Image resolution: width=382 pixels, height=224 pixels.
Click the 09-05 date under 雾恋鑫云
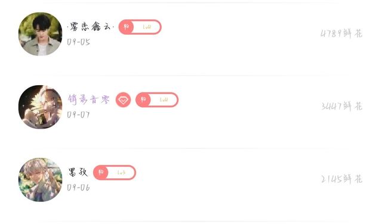tap(78, 42)
